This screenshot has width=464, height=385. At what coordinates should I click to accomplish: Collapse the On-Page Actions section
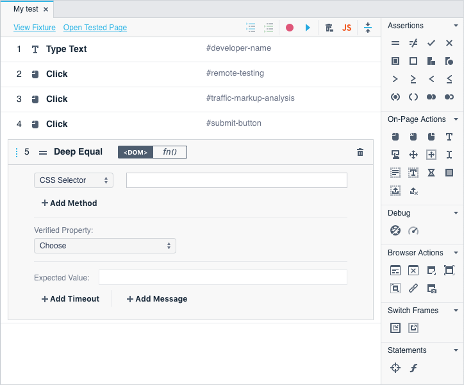(x=456, y=119)
